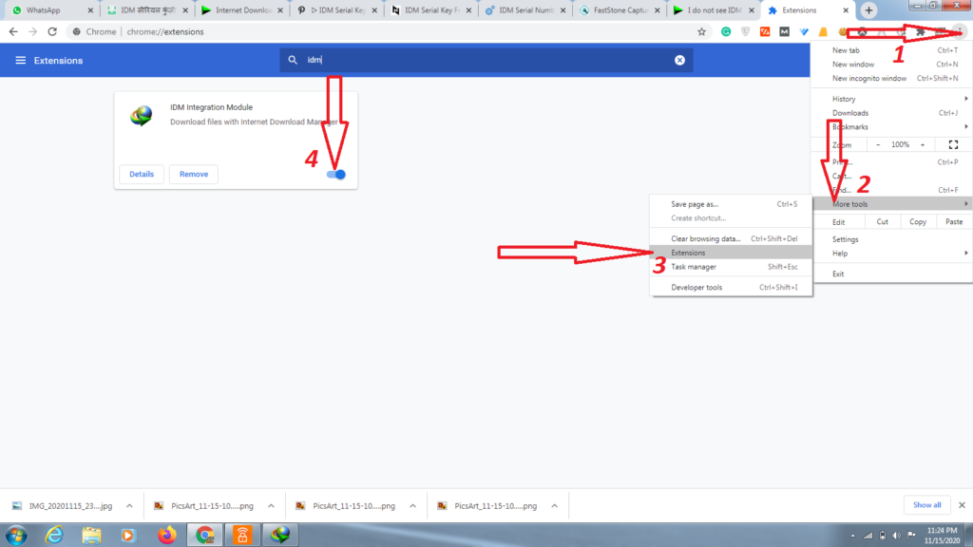This screenshot has height=547, width=973.
Task: Close the downloads bar
Action: pyautogui.click(x=962, y=505)
